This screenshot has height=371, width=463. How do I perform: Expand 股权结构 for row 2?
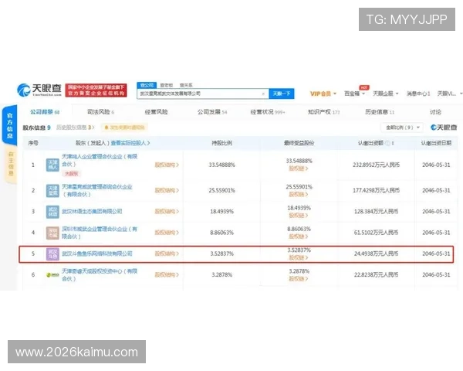167,191
